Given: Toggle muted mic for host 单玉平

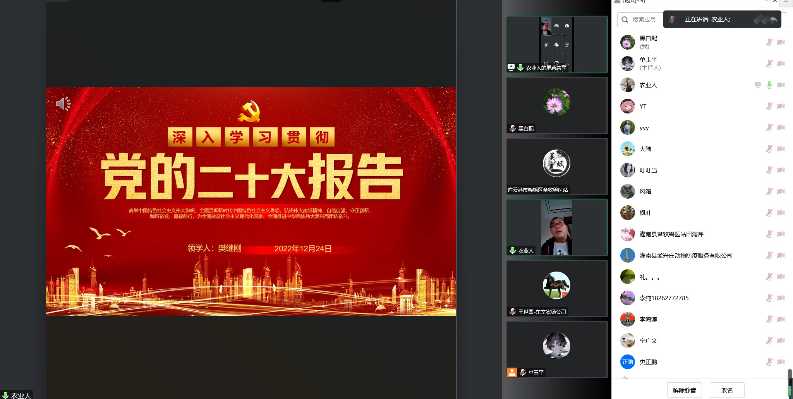Looking at the screenshot, I should tap(769, 64).
